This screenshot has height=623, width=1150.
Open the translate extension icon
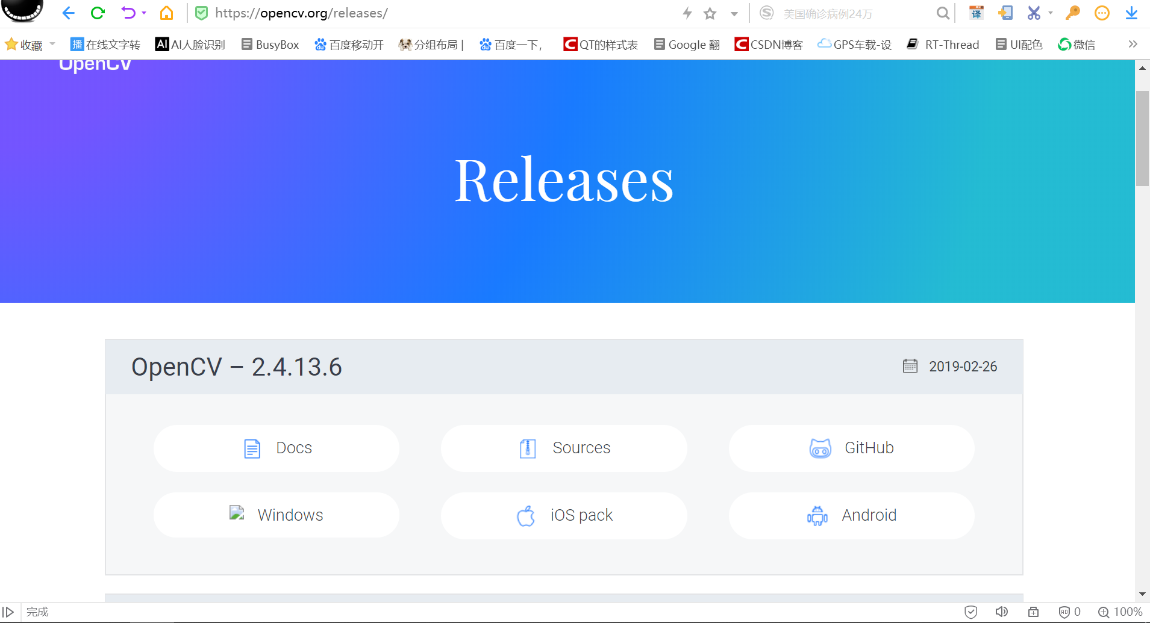point(976,13)
